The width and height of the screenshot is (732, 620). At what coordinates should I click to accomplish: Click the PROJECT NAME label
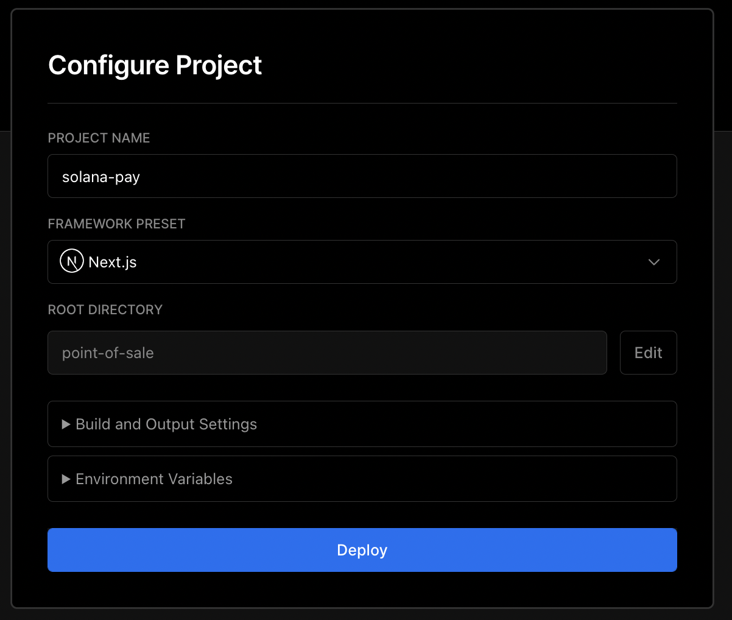point(99,138)
